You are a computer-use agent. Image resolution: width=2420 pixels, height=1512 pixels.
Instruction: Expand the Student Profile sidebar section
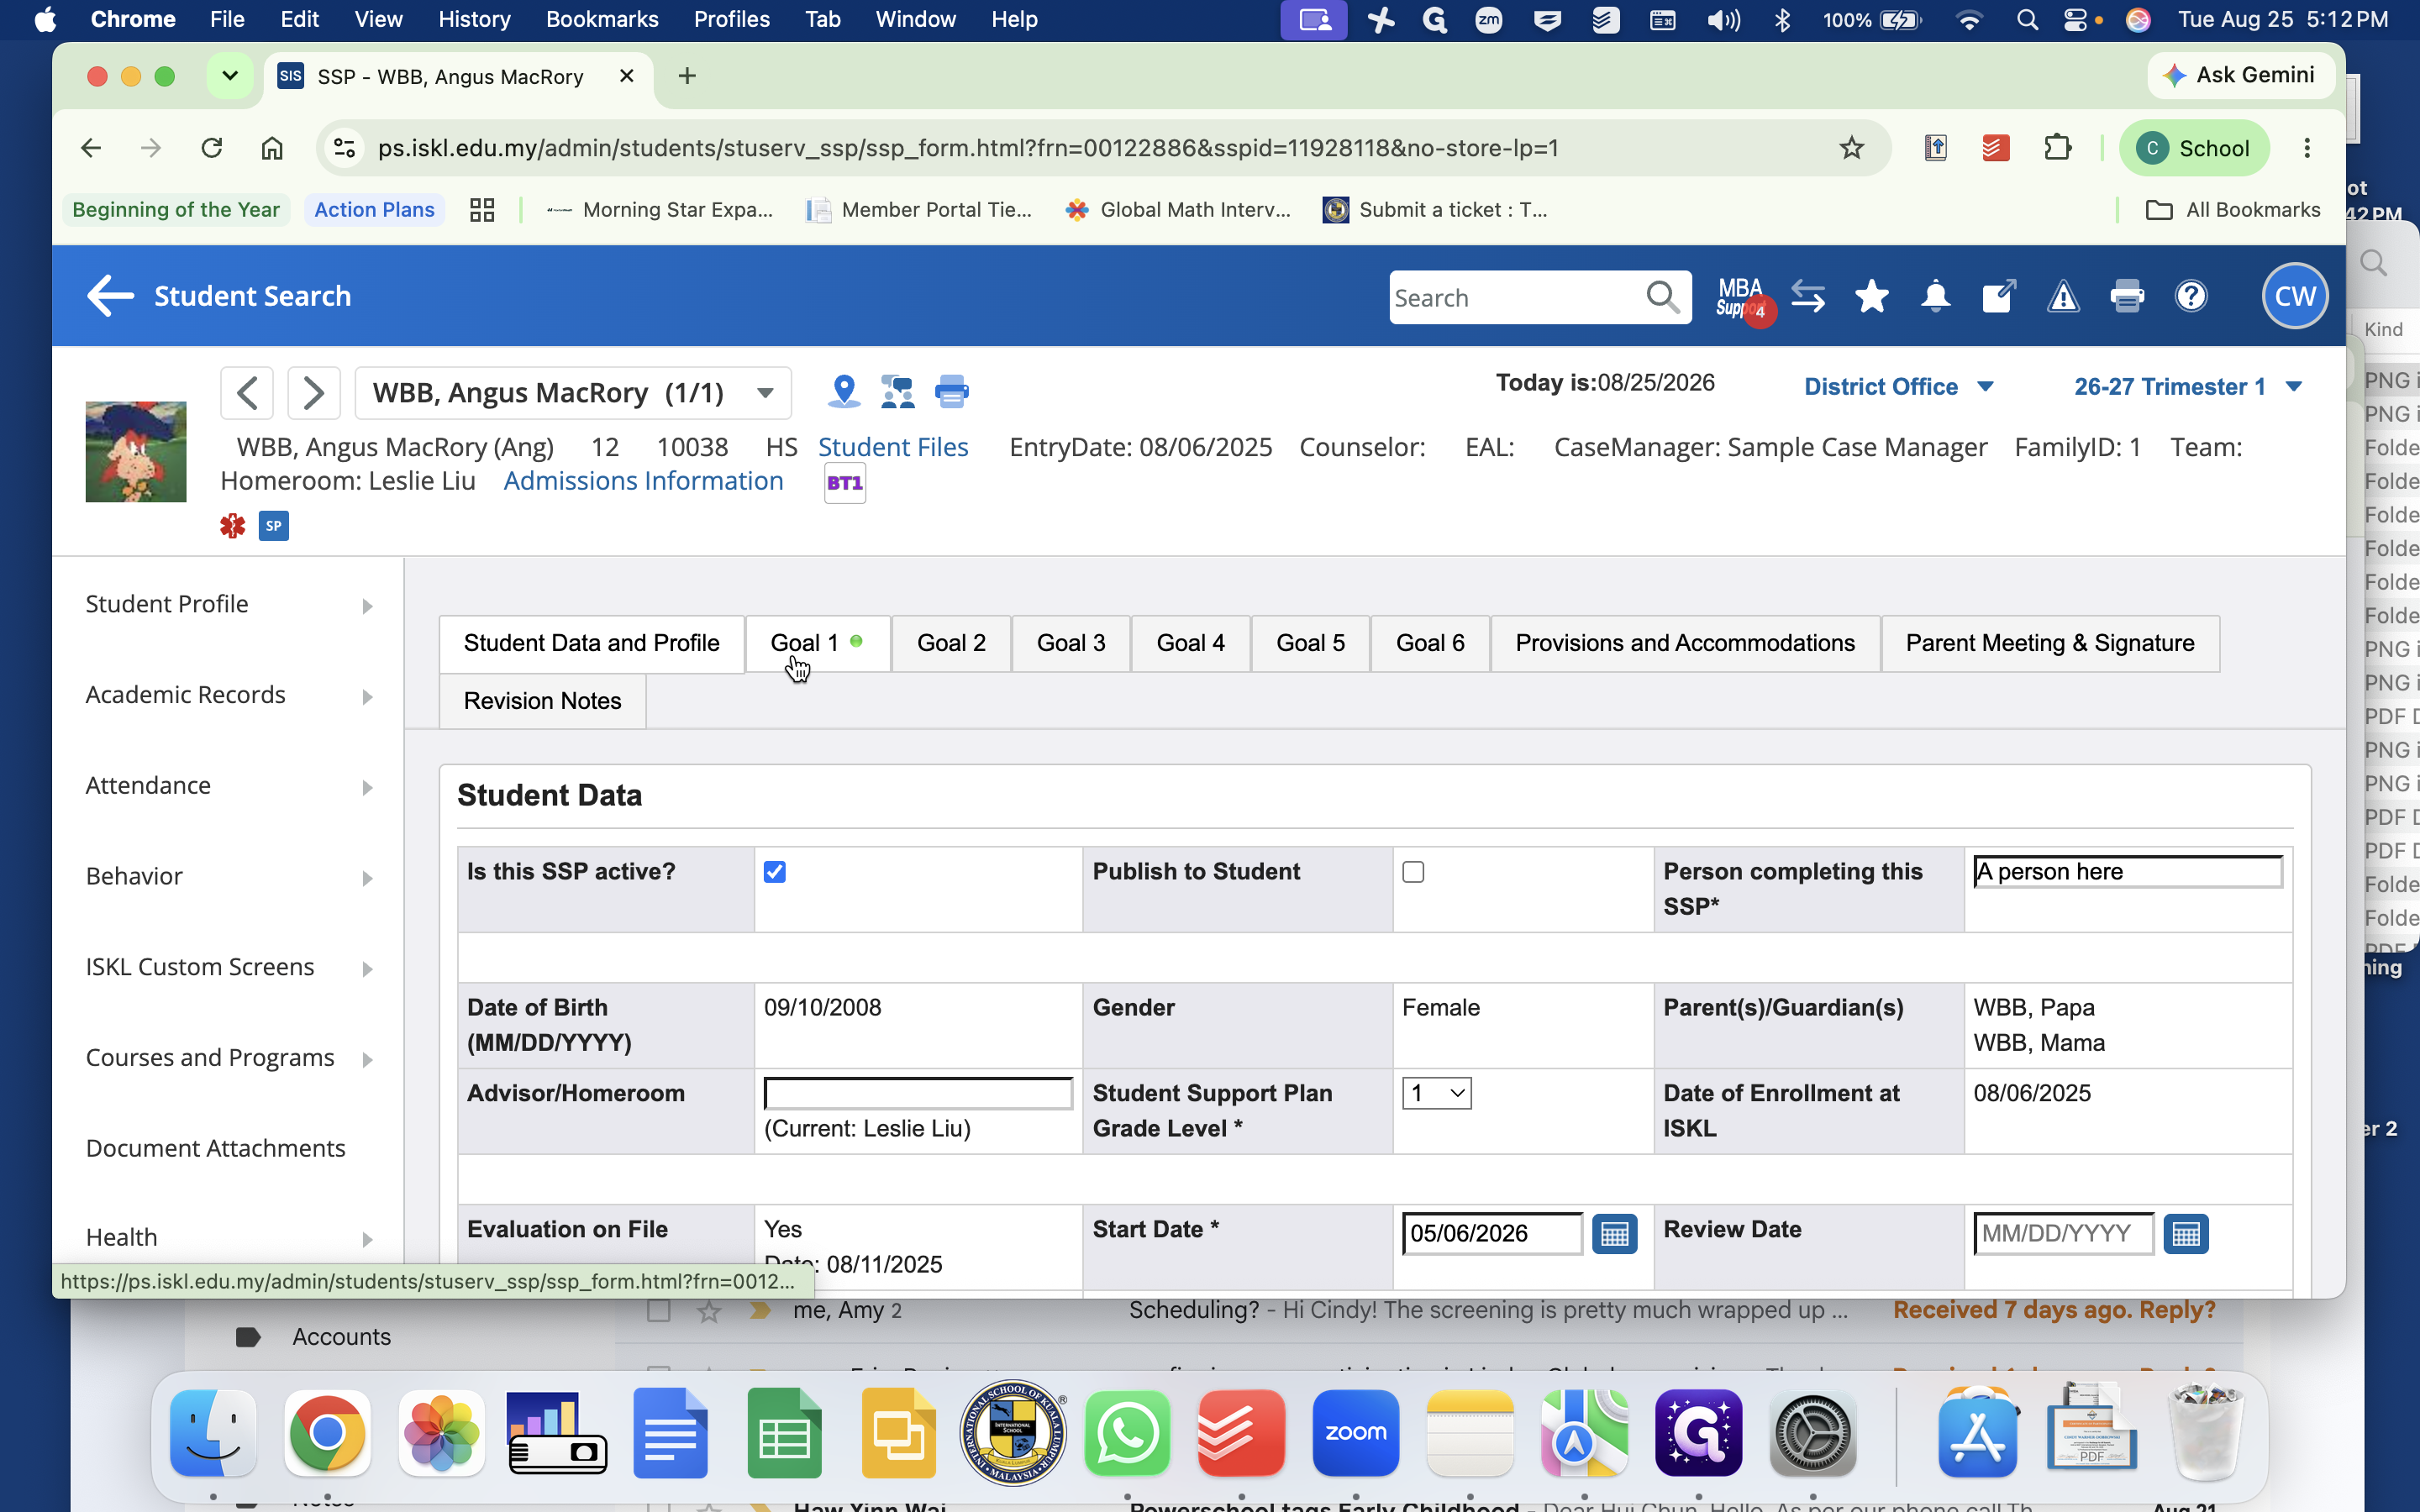[x=229, y=604]
